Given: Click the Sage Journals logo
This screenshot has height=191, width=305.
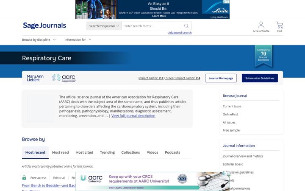Looking at the screenshot, I should click(44, 25).
